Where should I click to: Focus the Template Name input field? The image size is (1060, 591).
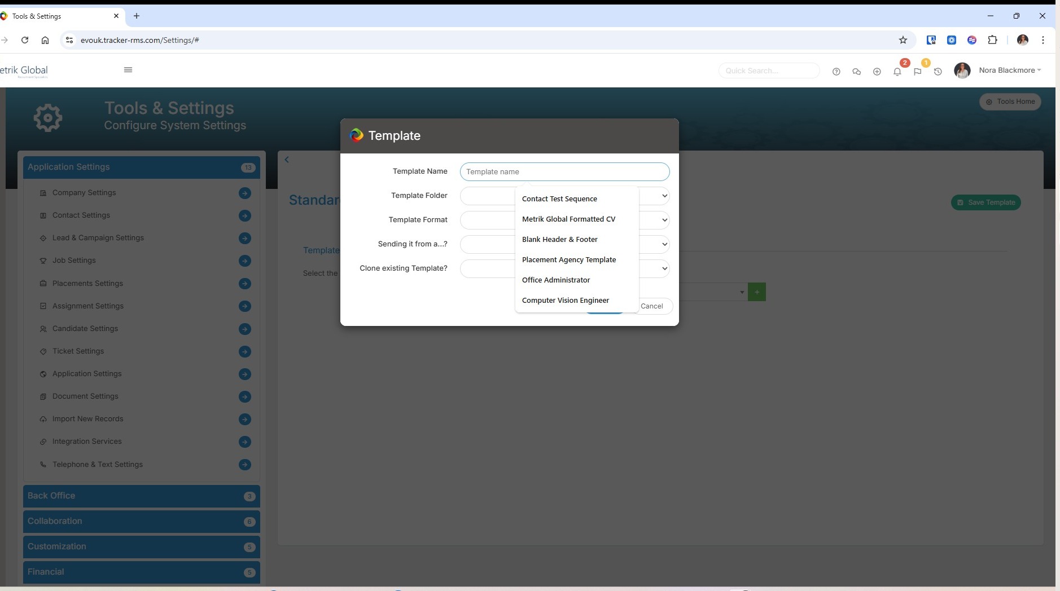pos(564,172)
